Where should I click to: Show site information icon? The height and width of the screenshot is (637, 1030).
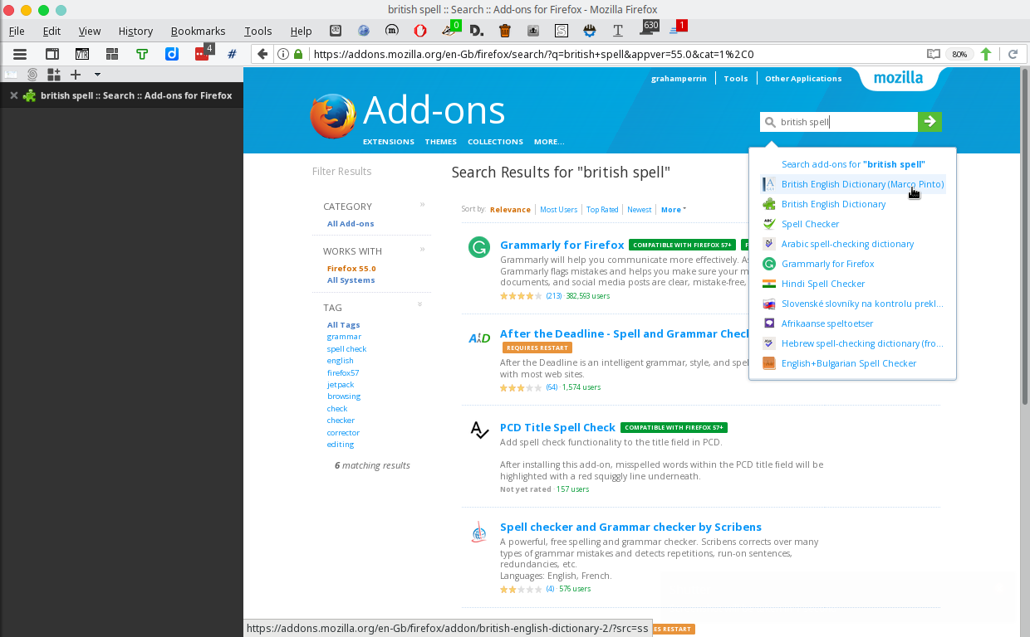pyautogui.click(x=282, y=54)
